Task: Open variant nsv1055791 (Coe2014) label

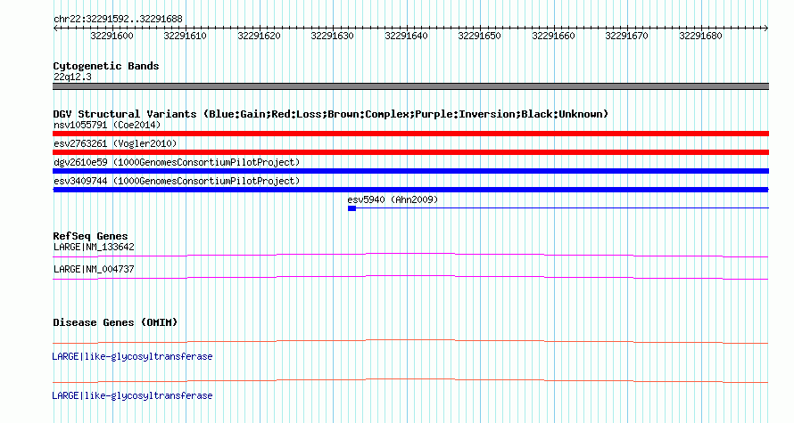Action: point(107,125)
